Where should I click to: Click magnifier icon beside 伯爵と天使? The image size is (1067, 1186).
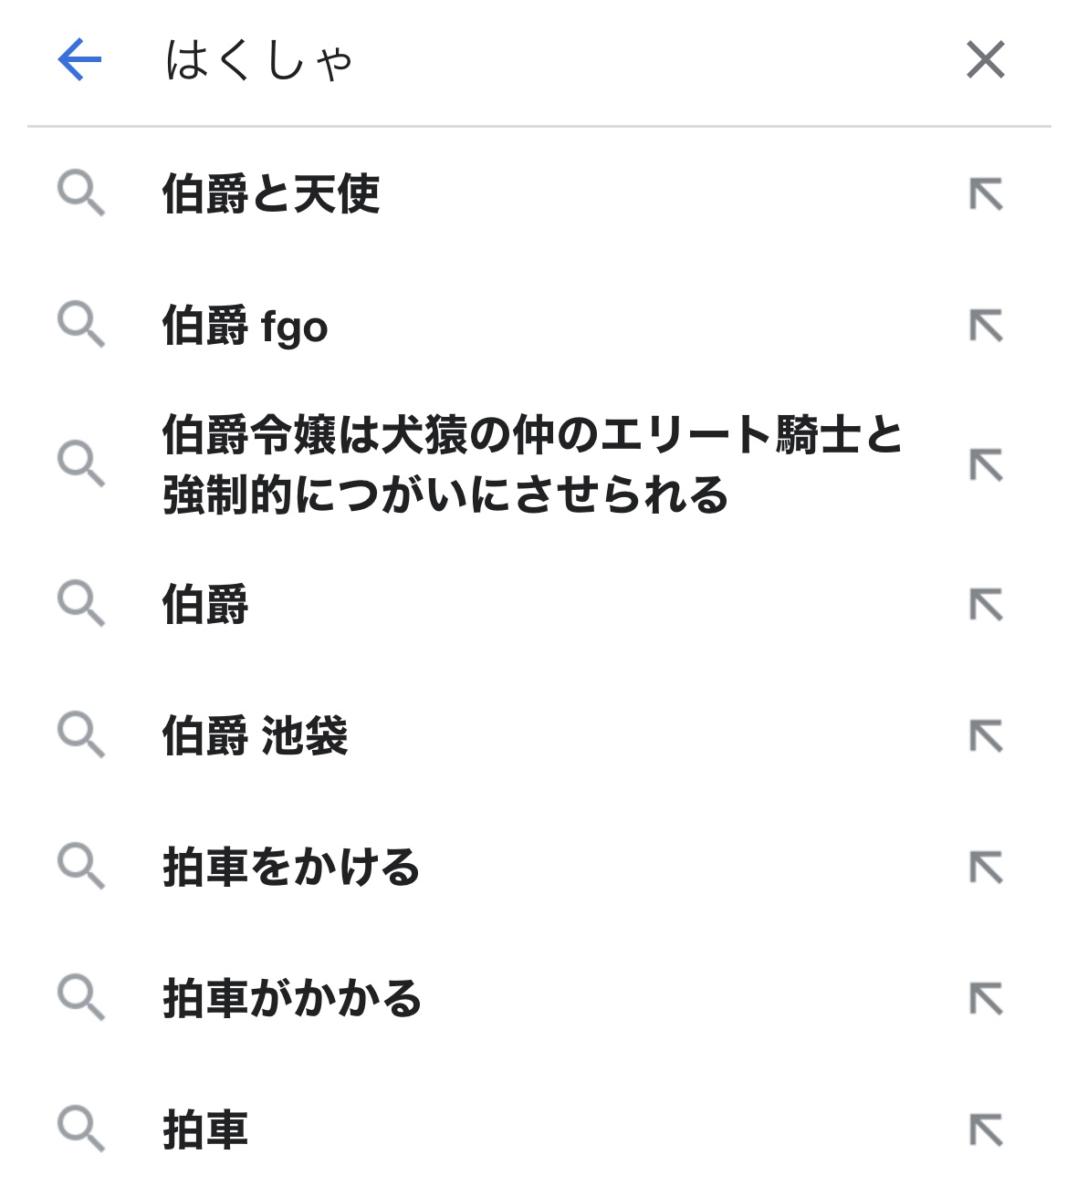(x=81, y=194)
